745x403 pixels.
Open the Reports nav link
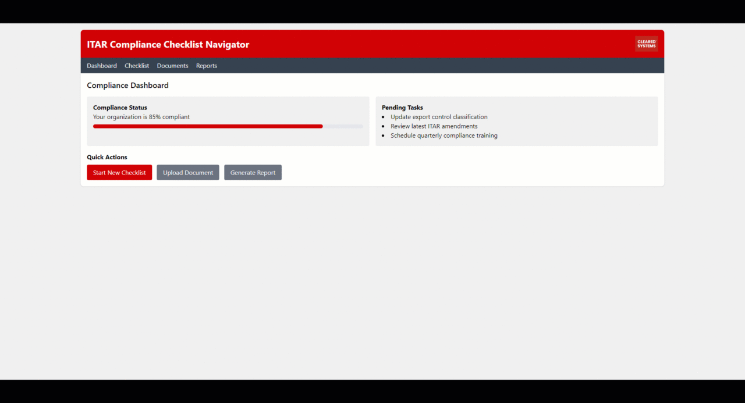(207, 66)
